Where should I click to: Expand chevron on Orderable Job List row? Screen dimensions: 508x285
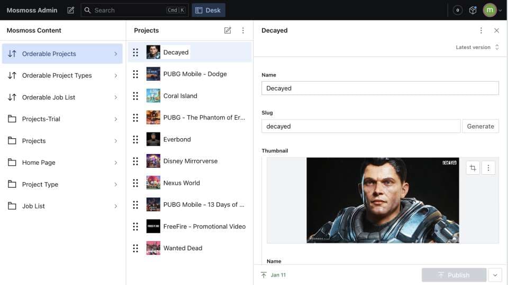[116, 97]
